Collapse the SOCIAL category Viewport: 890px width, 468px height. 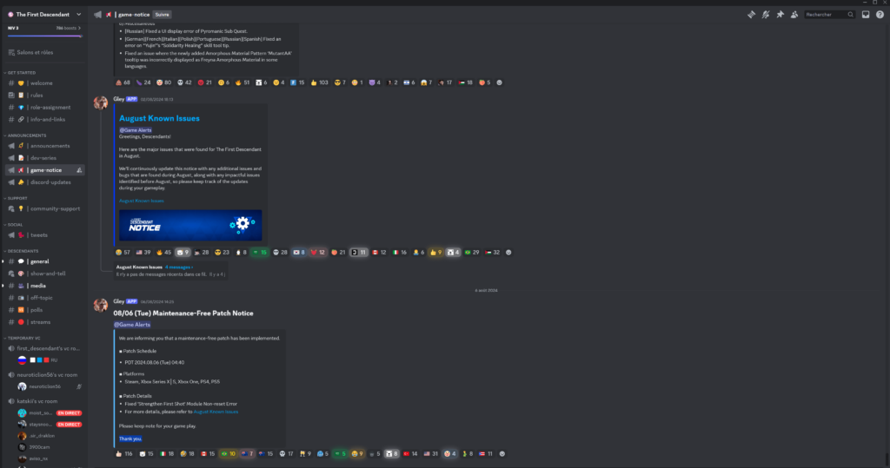click(15, 225)
